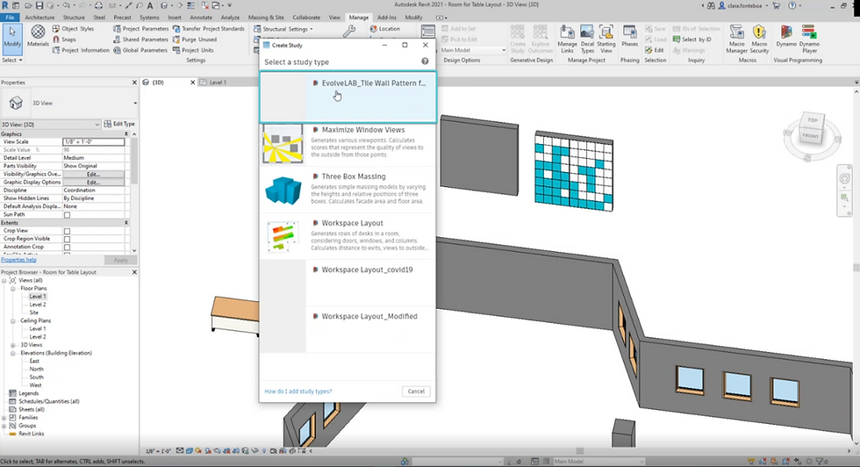Open the Structural Settings dropdown

pyautogui.click(x=283, y=29)
